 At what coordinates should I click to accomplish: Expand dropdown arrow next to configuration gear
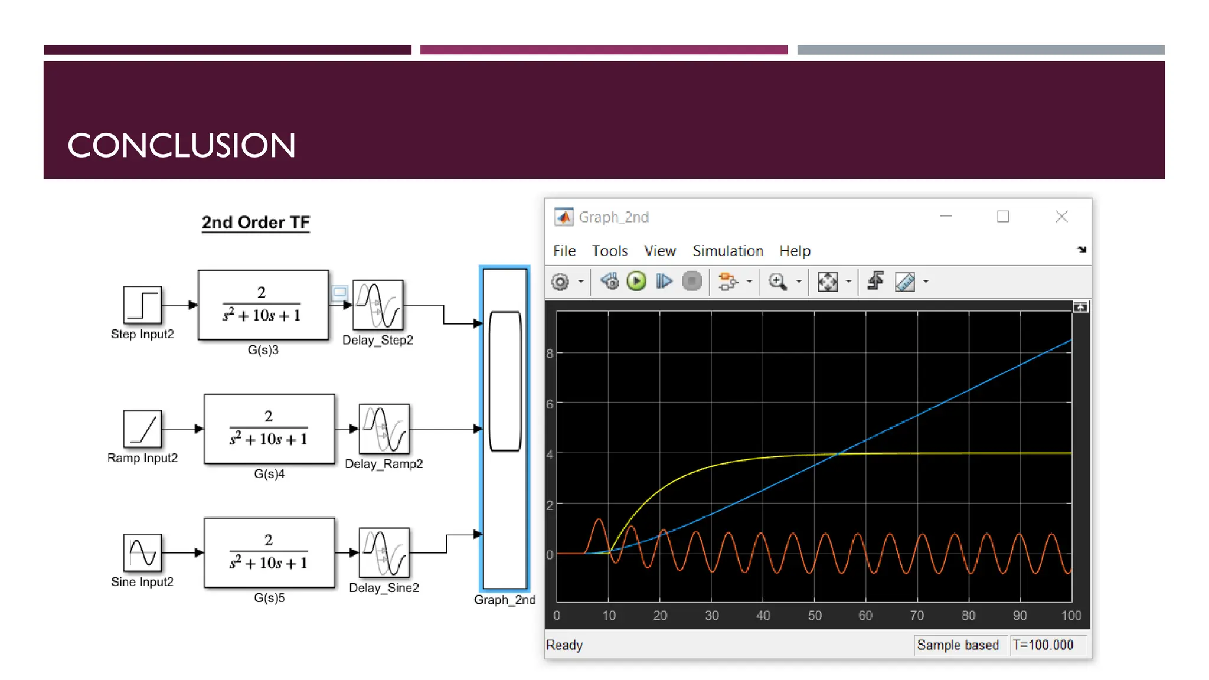point(581,282)
